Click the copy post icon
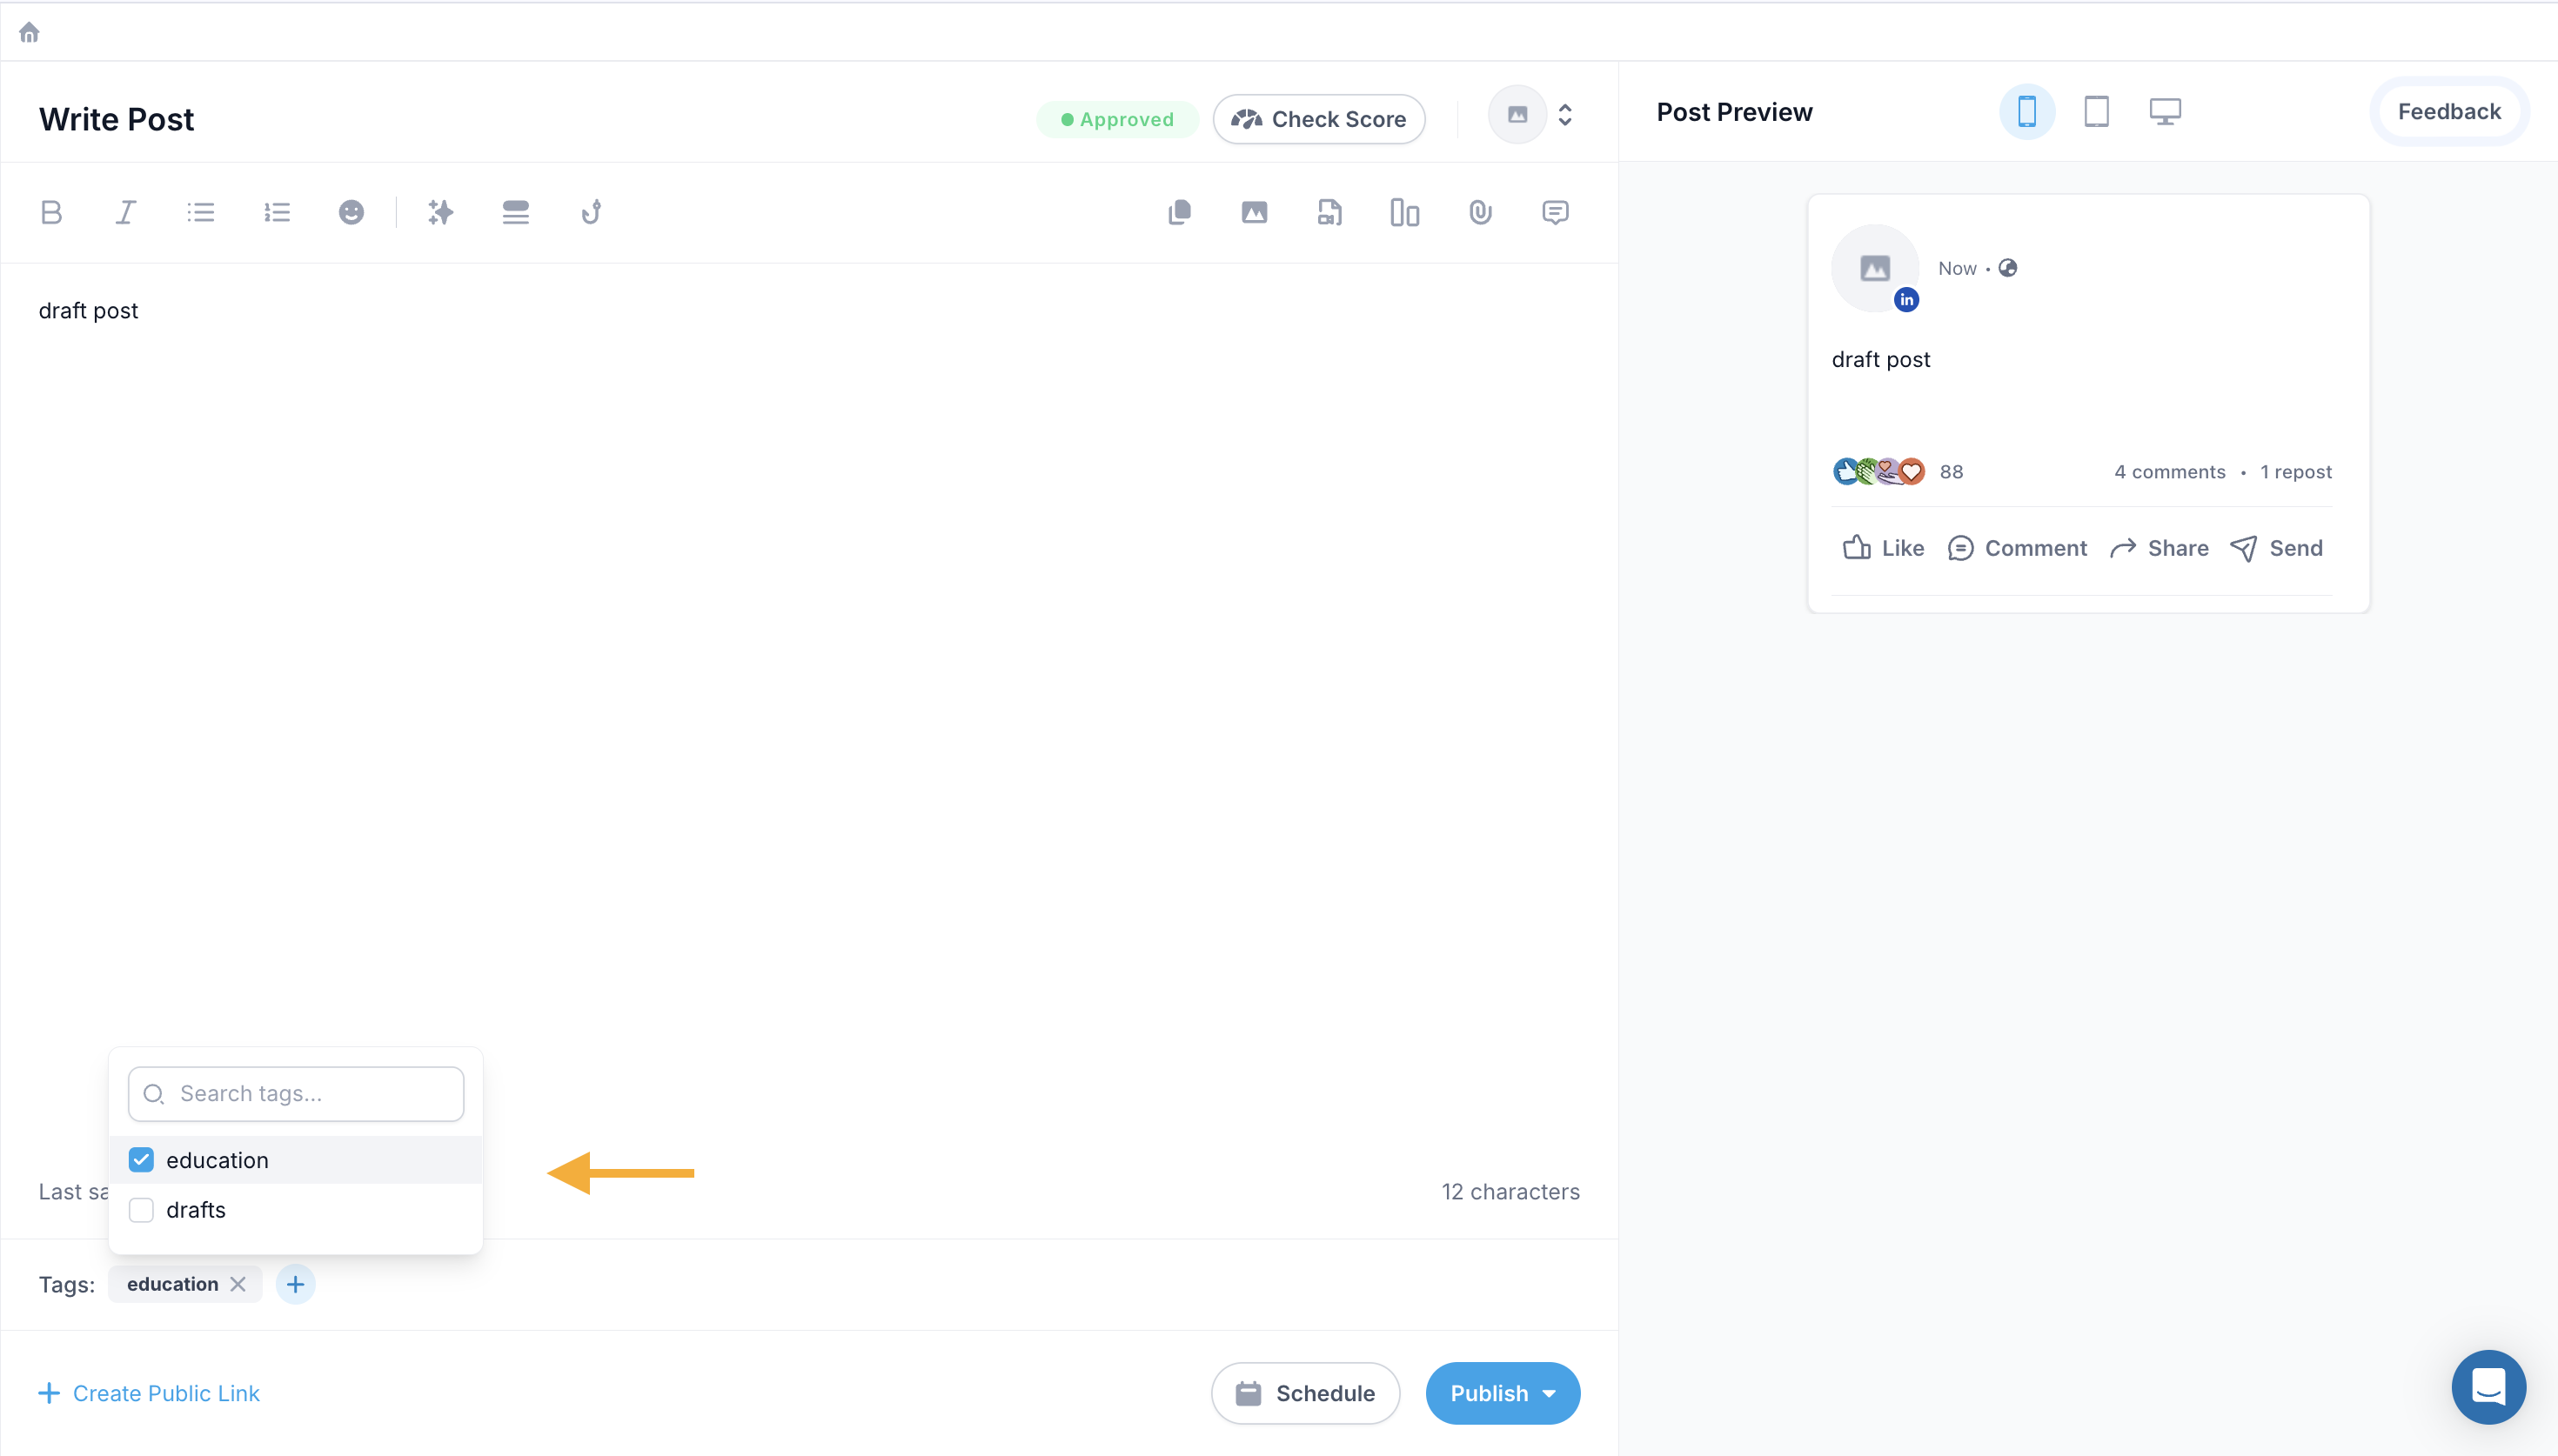The height and width of the screenshot is (1456, 2558). [1179, 212]
